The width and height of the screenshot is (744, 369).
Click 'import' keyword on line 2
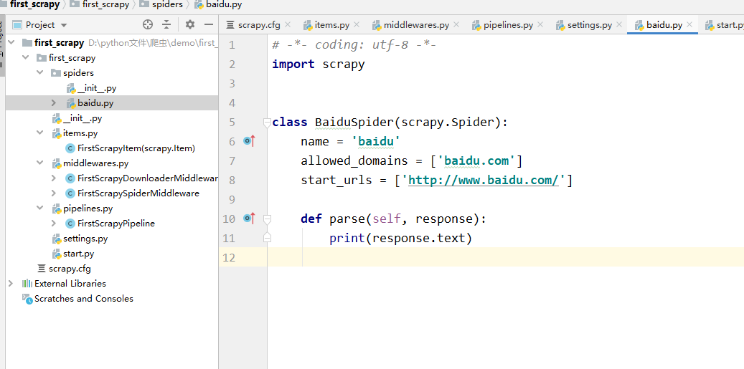(293, 64)
